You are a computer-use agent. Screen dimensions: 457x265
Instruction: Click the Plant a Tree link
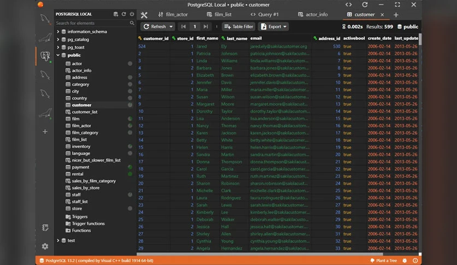[384, 261]
